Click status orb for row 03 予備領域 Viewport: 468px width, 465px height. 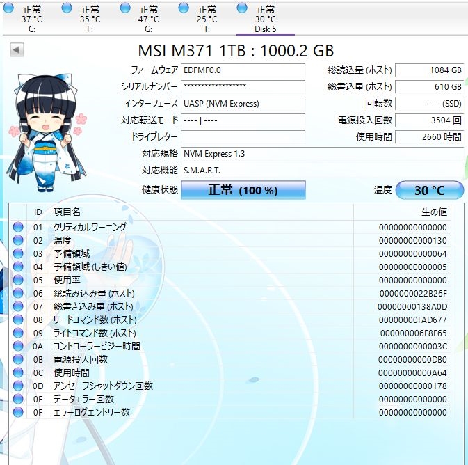(18, 253)
